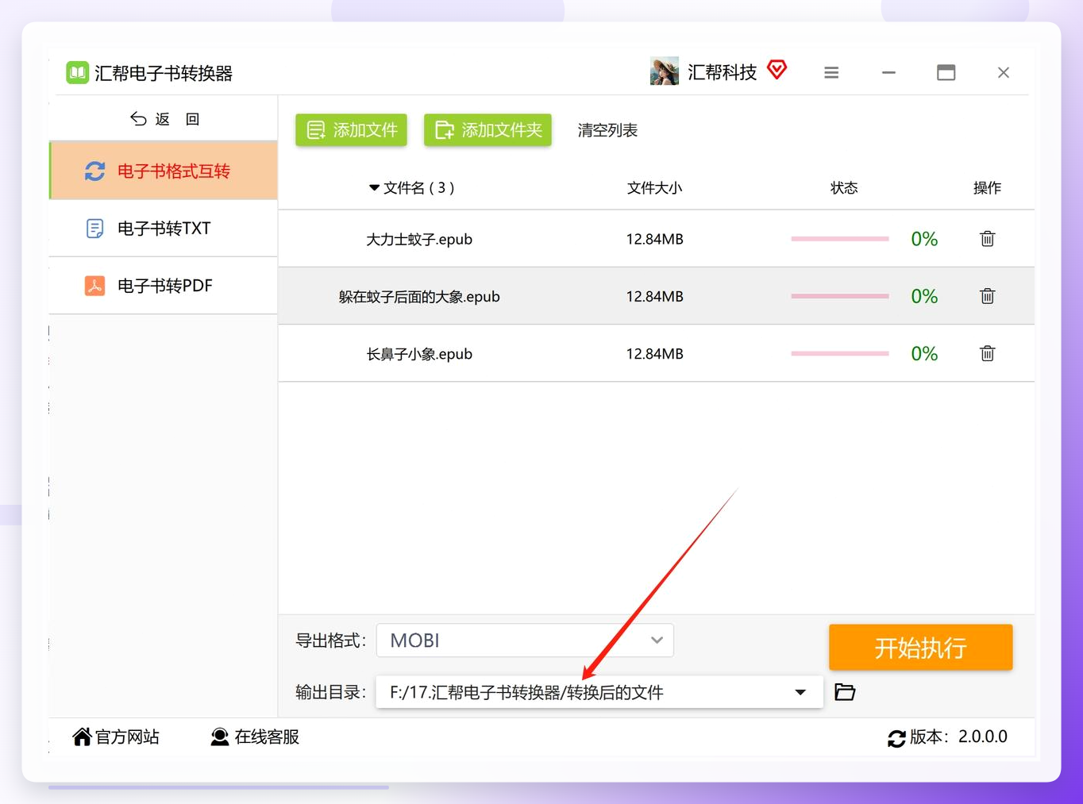
Task: Maximize the 汇帮电子书转换器 window
Action: [946, 73]
